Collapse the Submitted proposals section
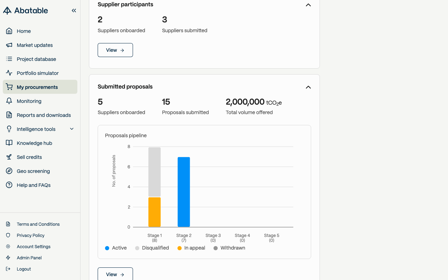Viewport: 448px width, 280px height. (x=308, y=87)
